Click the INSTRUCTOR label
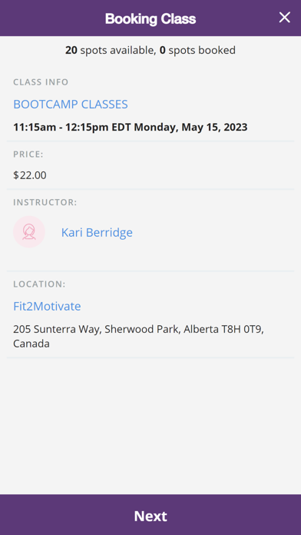 tap(45, 202)
